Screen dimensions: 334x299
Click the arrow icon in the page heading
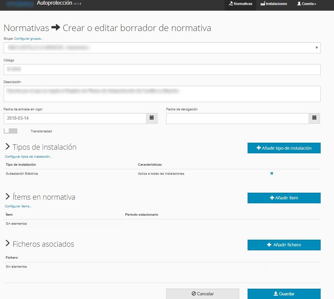point(56,28)
